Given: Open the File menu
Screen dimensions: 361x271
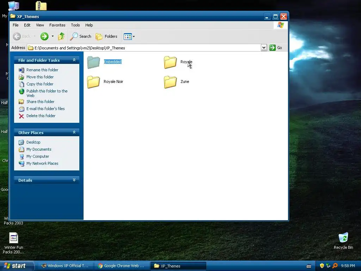Looking at the screenshot, I should click(16, 25).
